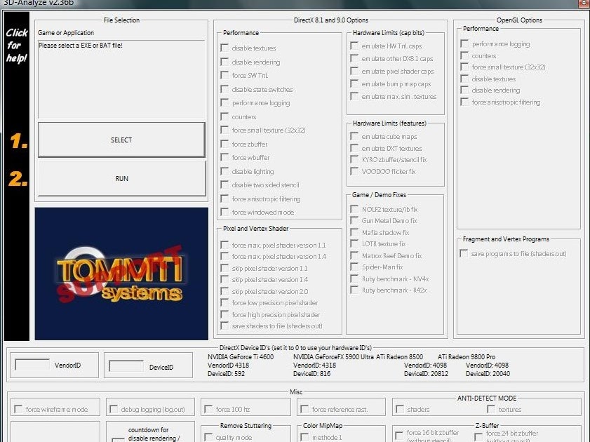Enable NOLF2 texture/ib fix
The image size is (590, 442).
pos(354,209)
